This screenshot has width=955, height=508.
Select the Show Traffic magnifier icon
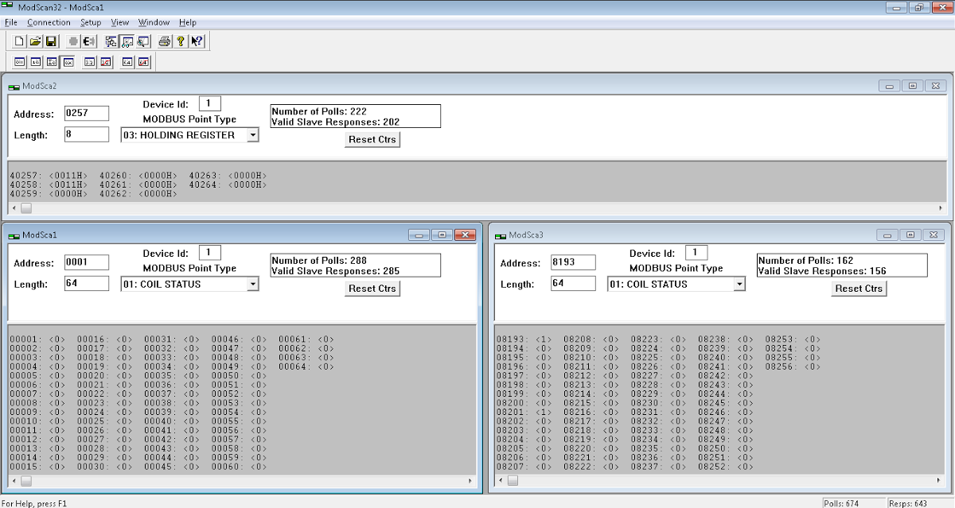coord(142,41)
